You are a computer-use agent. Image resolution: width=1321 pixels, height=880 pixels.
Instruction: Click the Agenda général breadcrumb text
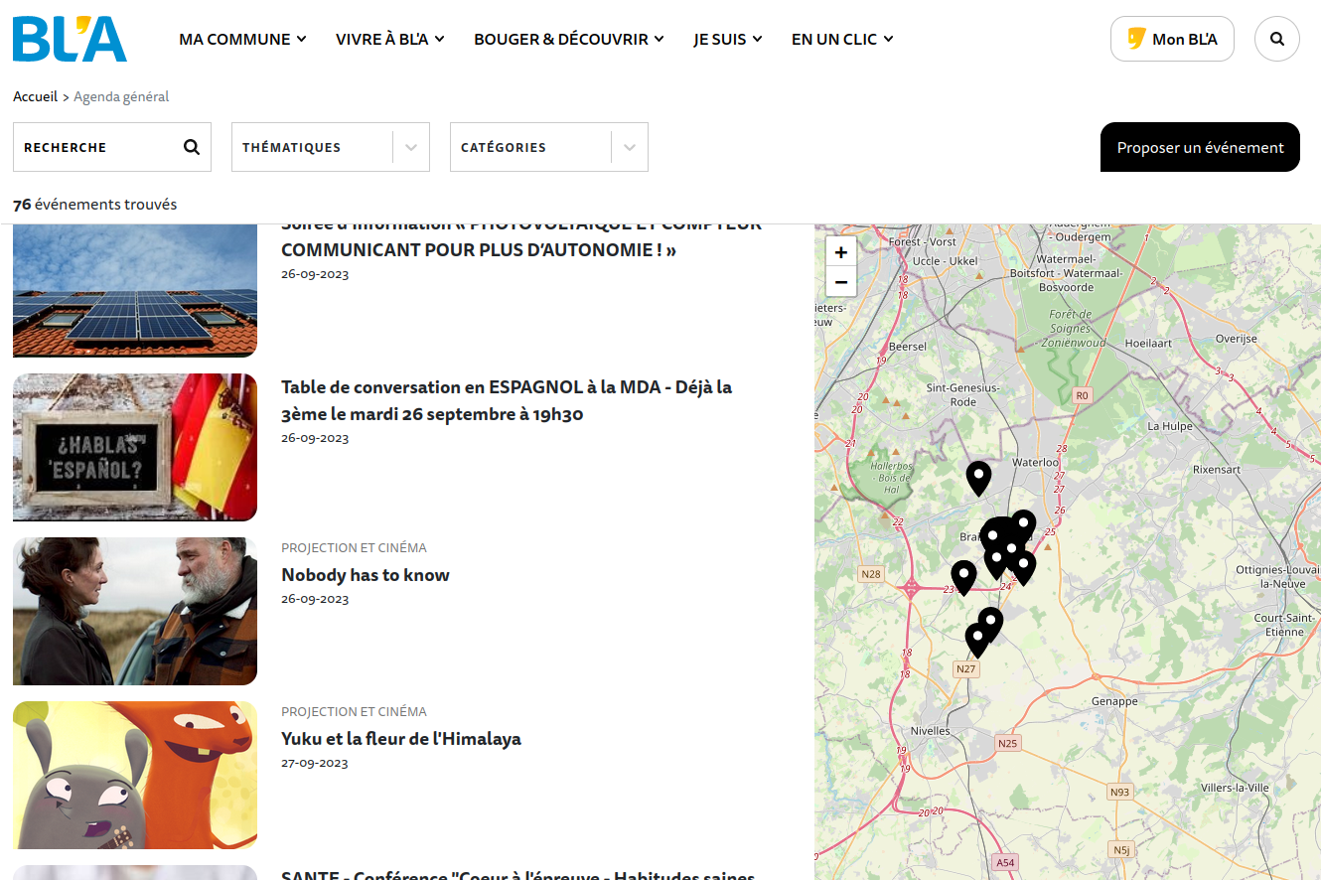click(121, 96)
